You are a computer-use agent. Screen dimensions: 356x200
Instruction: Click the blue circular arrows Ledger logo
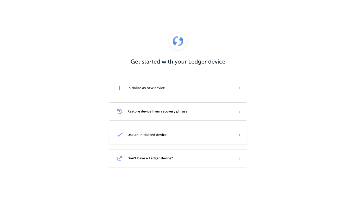pos(178,41)
